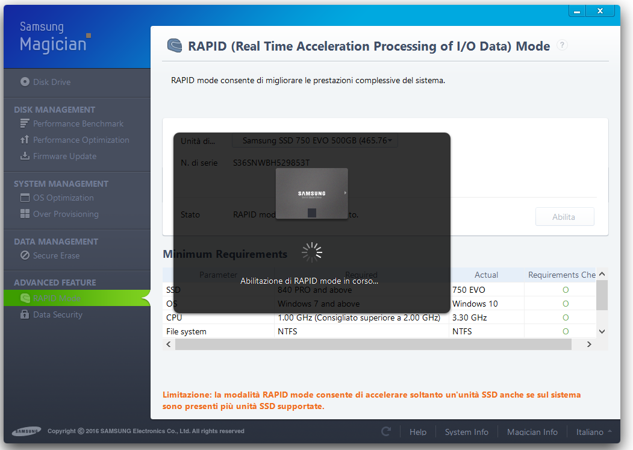Click the Help link in footer
The height and width of the screenshot is (450, 633).
(x=418, y=432)
